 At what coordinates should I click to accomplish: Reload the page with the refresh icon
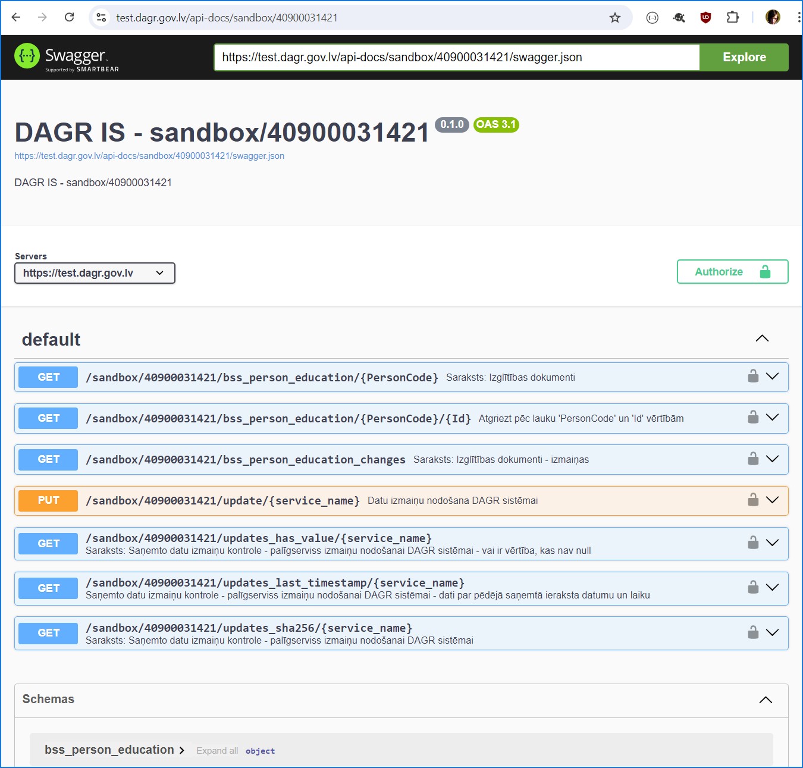coord(69,17)
